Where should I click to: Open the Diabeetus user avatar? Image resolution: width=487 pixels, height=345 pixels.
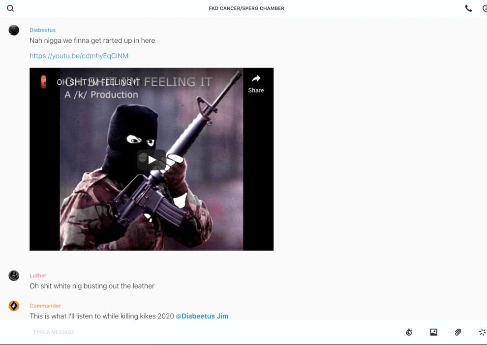pyautogui.click(x=14, y=30)
